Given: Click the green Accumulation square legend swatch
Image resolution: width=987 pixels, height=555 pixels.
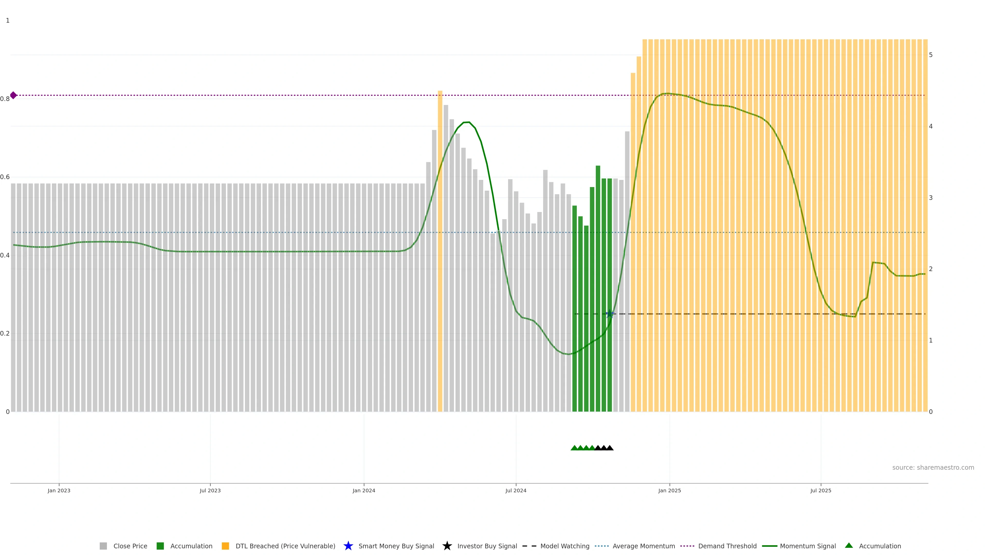Looking at the screenshot, I should click(160, 546).
